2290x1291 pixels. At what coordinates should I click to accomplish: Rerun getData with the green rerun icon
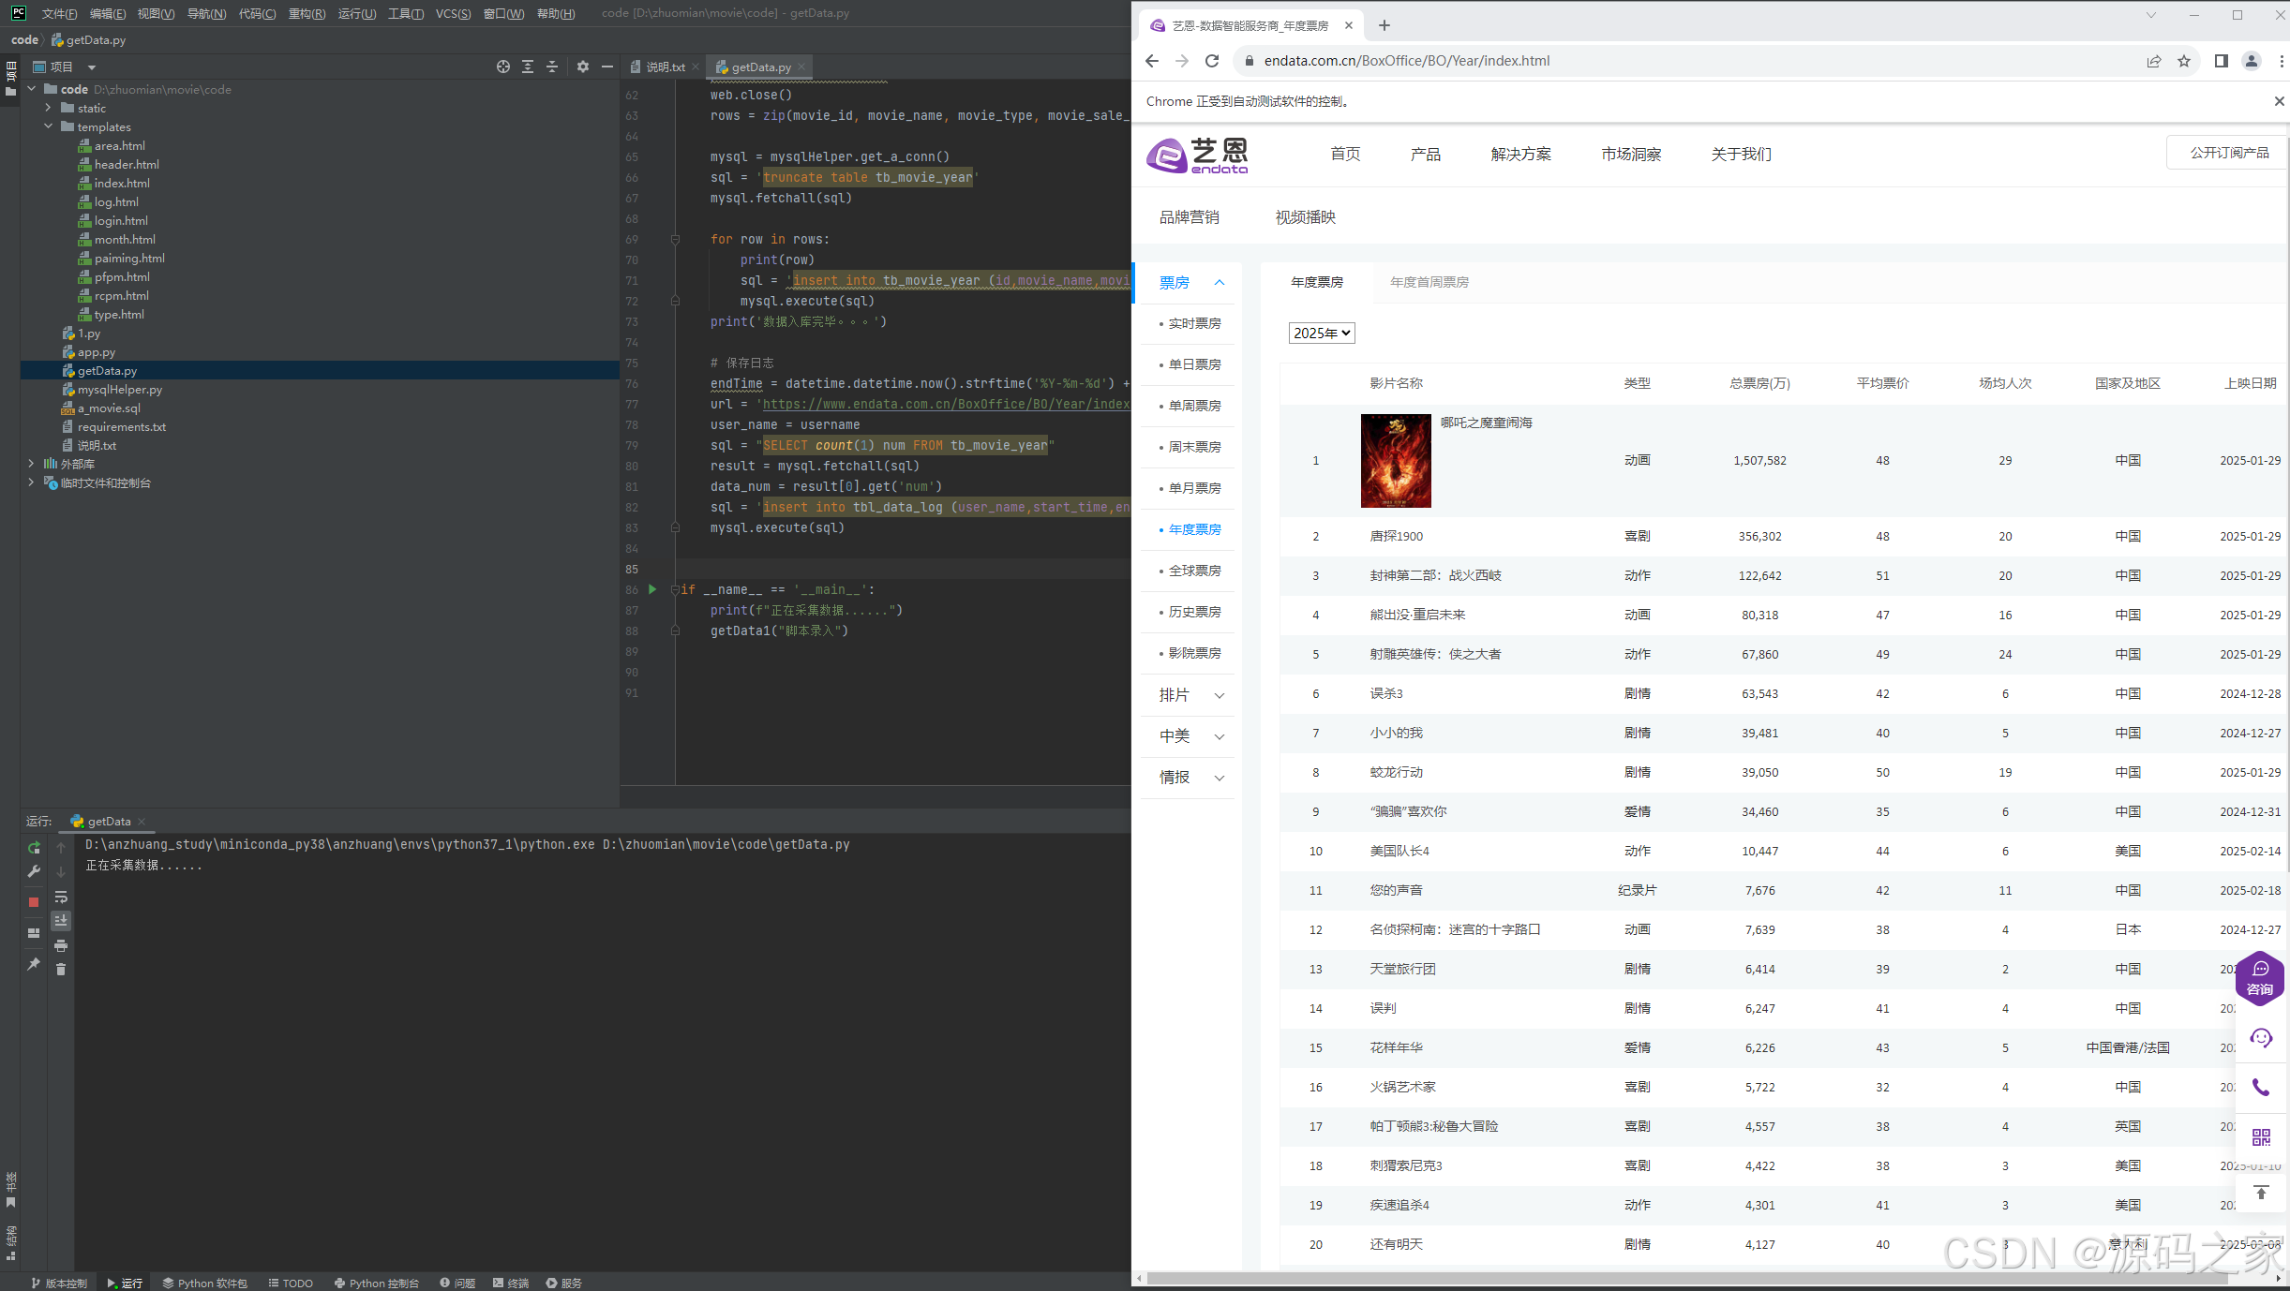pyautogui.click(x=34, y=848)
